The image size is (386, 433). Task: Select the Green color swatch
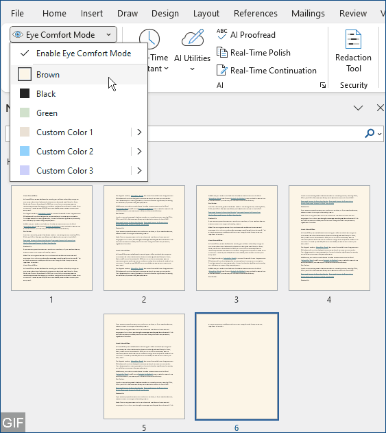coord(25,113)
